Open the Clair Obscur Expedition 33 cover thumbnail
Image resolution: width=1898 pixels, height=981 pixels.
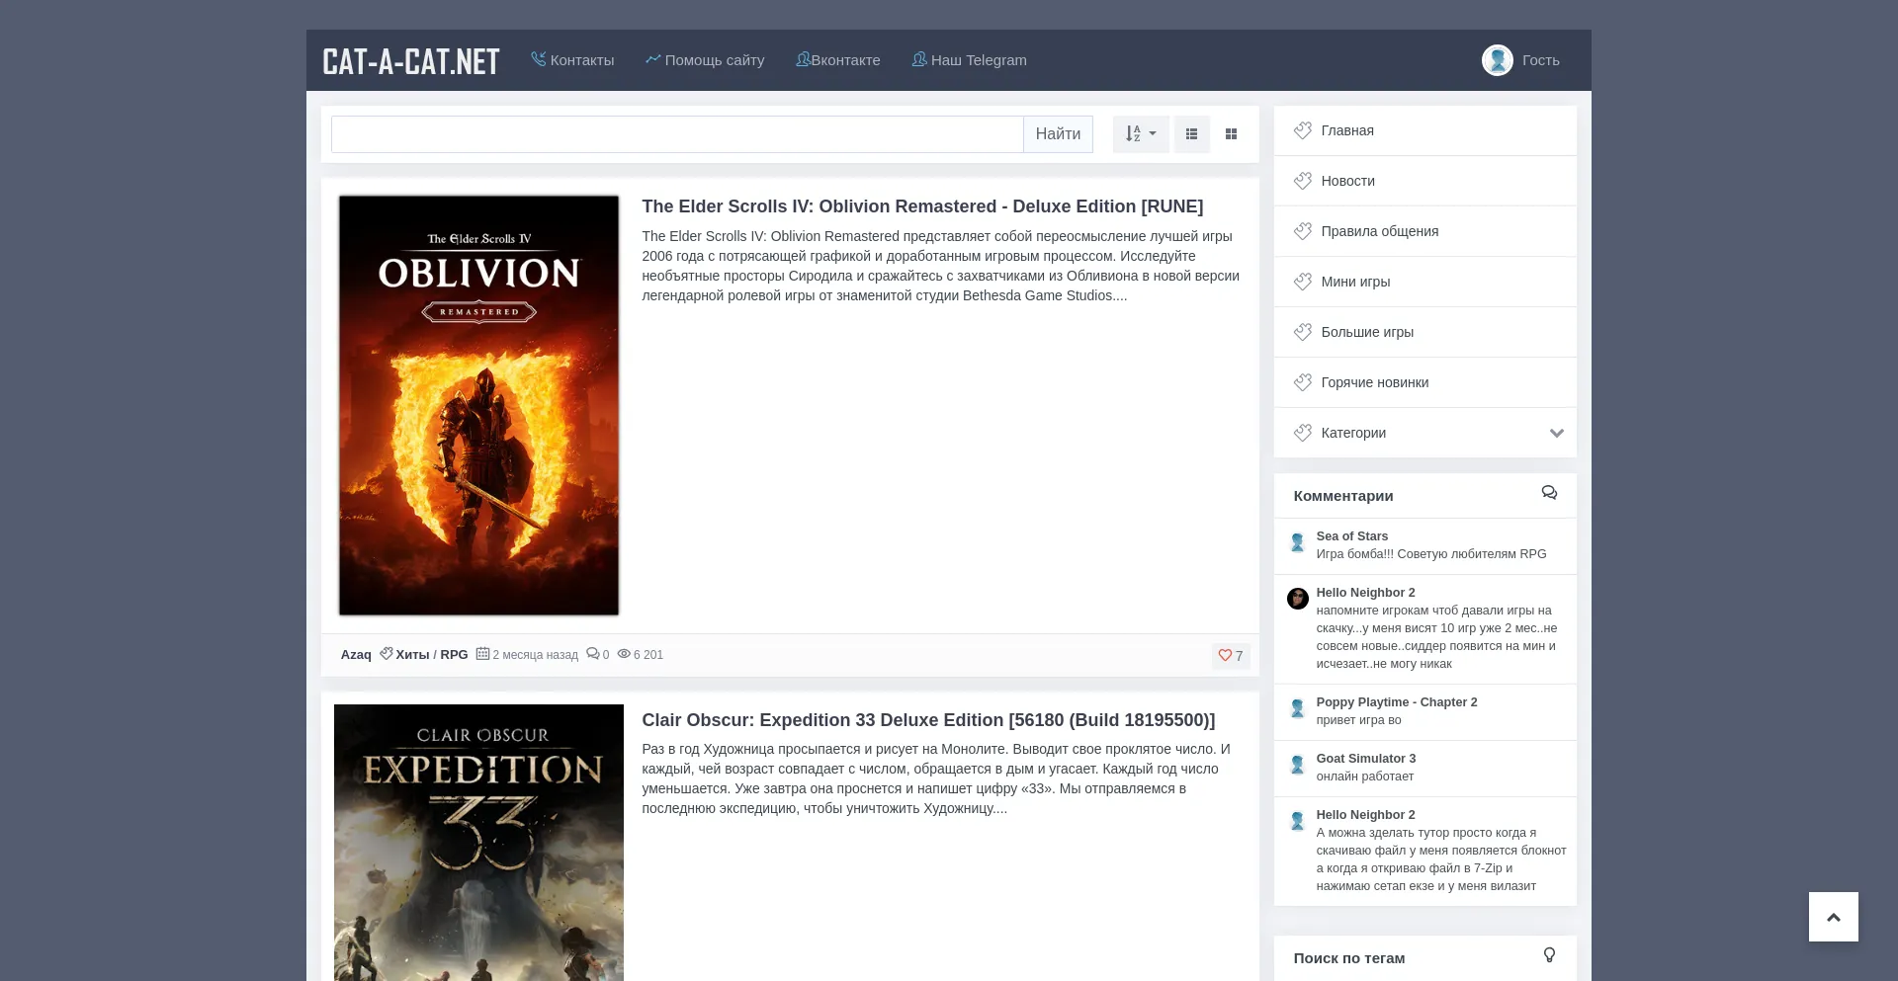click(478, 843)
